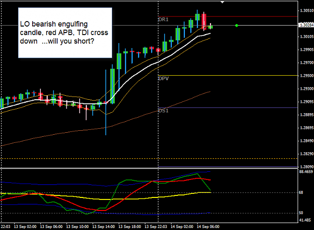
Task: Click the DPV pivot level label
Action: click(163, 79)
